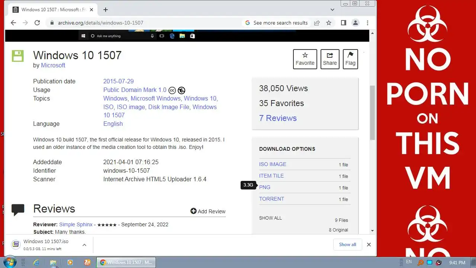The height and width of the screenshot is (268, 476).
Task: Click the 38,050 Views text
Action: (x=283, y=88)
